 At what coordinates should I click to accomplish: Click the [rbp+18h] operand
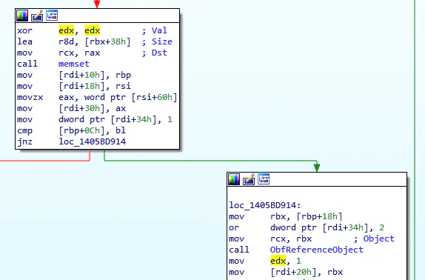[319, 216]
